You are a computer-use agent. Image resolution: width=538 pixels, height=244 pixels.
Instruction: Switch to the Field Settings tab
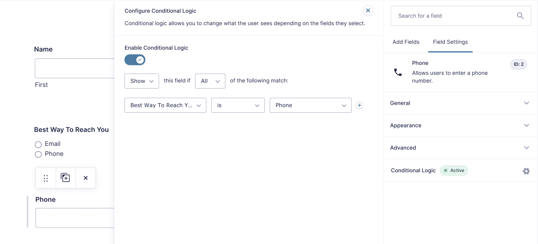click(x=450, y=42)
